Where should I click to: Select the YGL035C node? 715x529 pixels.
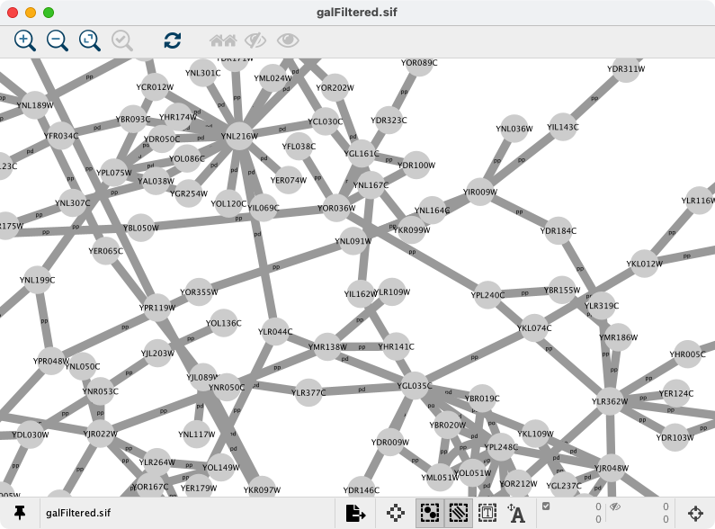tap(415, 386)
